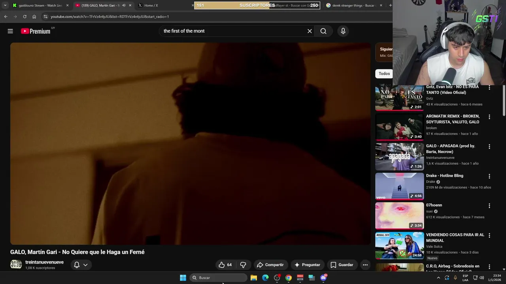
Task: Open Google Chrome from taskbar
Action: (x=289, y=278)
